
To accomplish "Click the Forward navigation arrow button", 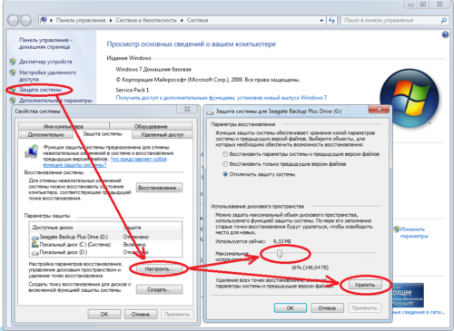I will (x=25, y=20).
